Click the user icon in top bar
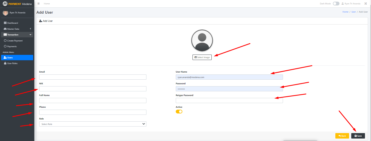 pyautogui.click(x=342, y=4)
